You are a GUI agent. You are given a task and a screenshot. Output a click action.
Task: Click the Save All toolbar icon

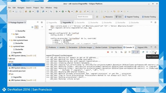(20, 11)
